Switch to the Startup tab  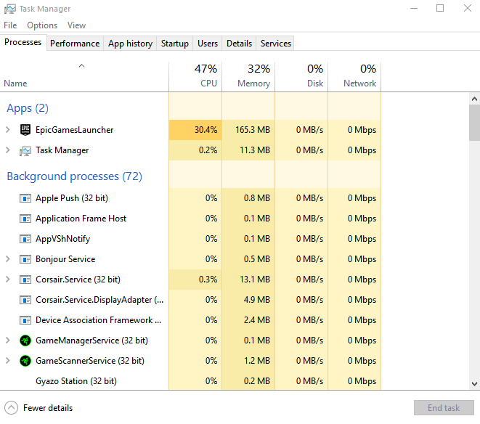[174, 44]
